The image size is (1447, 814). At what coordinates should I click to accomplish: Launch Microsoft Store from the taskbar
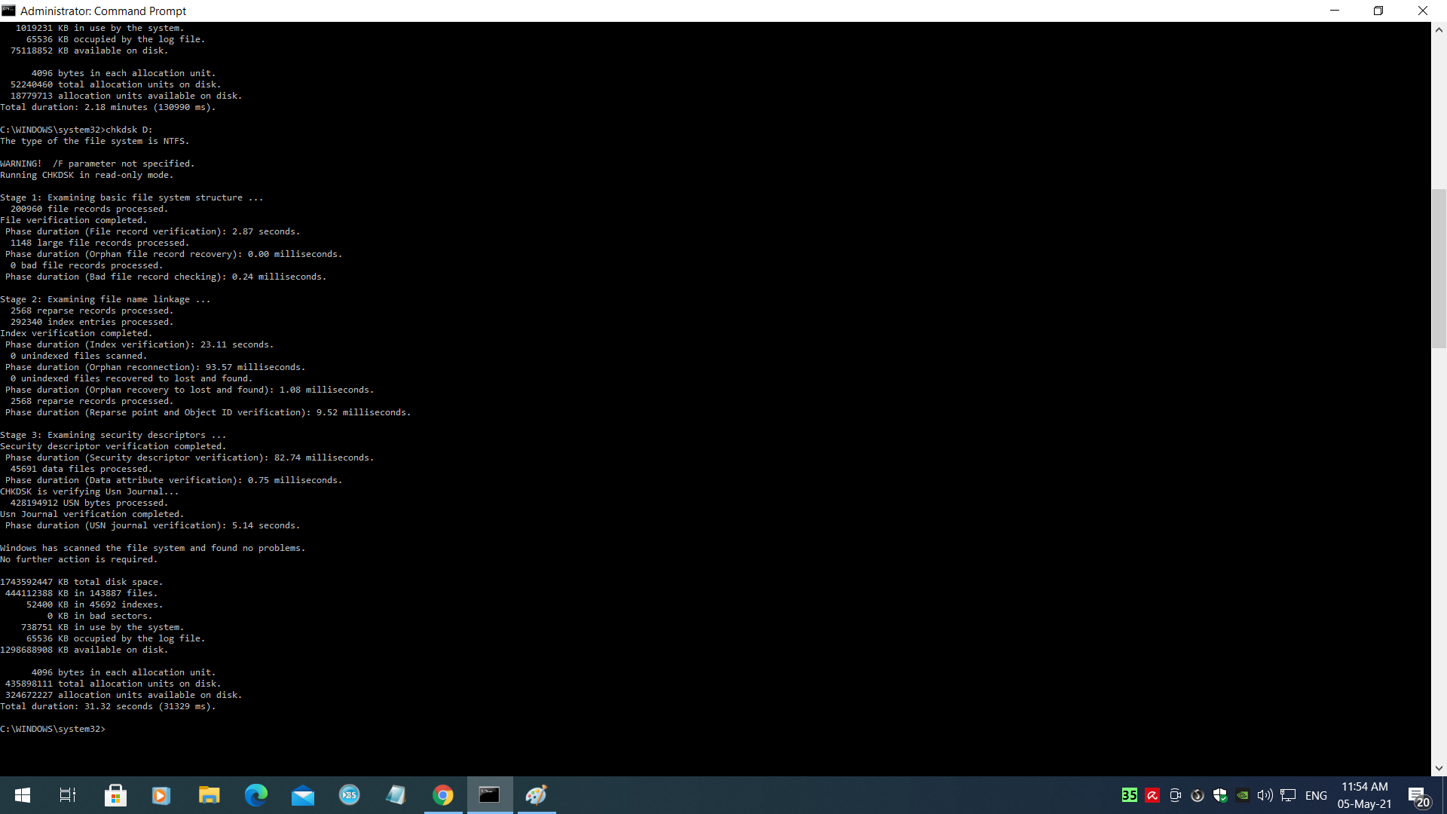115,795
